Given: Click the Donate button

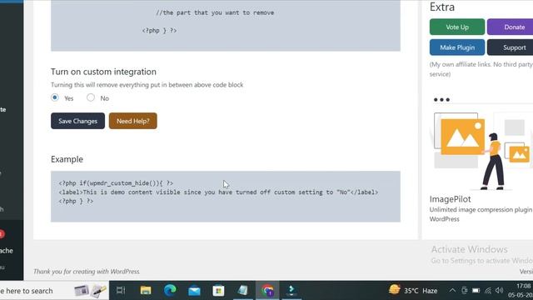Looking at the screenshot, I should pos(511,27).
